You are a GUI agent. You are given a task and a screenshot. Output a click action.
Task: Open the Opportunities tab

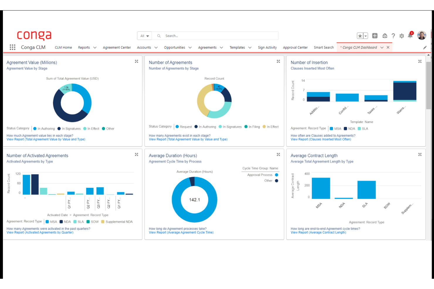coord(174,47)
